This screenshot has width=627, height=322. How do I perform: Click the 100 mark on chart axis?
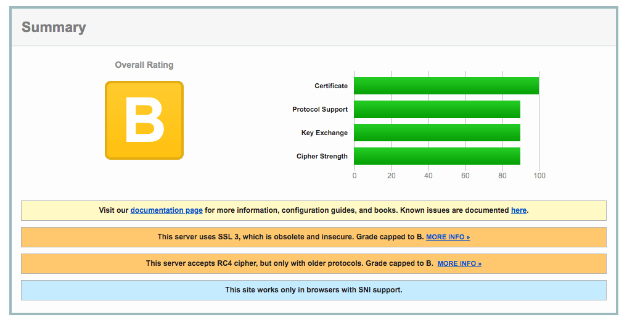[539, 176]
